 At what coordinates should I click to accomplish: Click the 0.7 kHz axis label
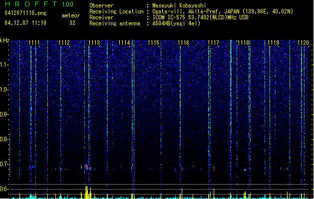[x=4, y=164]
